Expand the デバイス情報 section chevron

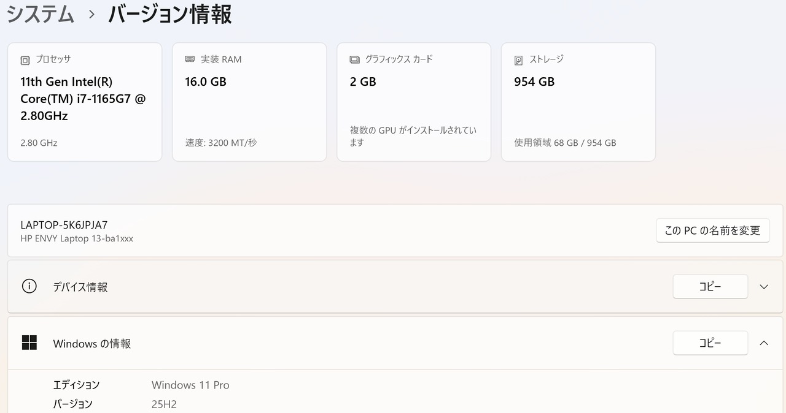click(764, 287)
